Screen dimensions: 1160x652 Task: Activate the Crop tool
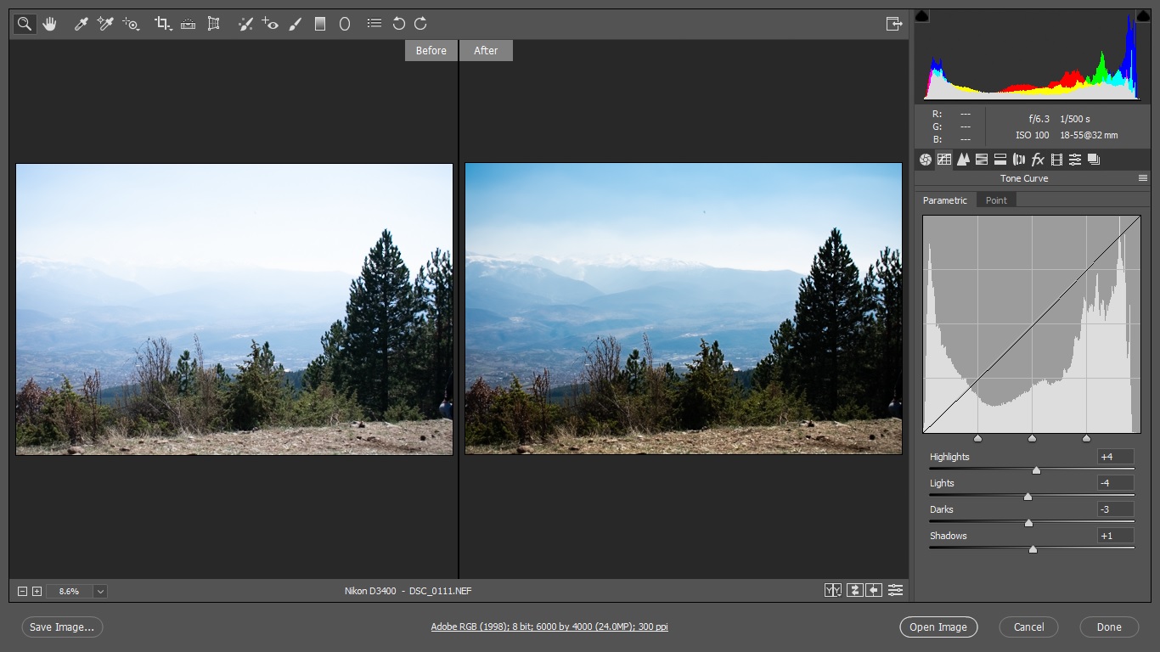[x=162, y=24]
